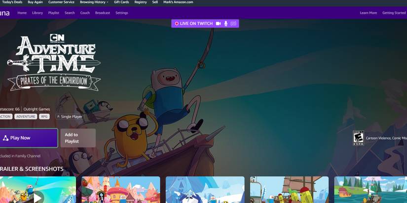407x203 pixels.
Task: Select the RPG genre tag
Action: 44,116
